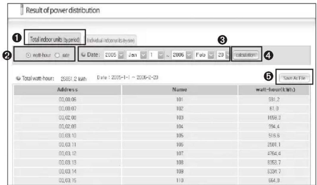
Task: Click the Result of power distribution title
Action: tap(63, 10)
